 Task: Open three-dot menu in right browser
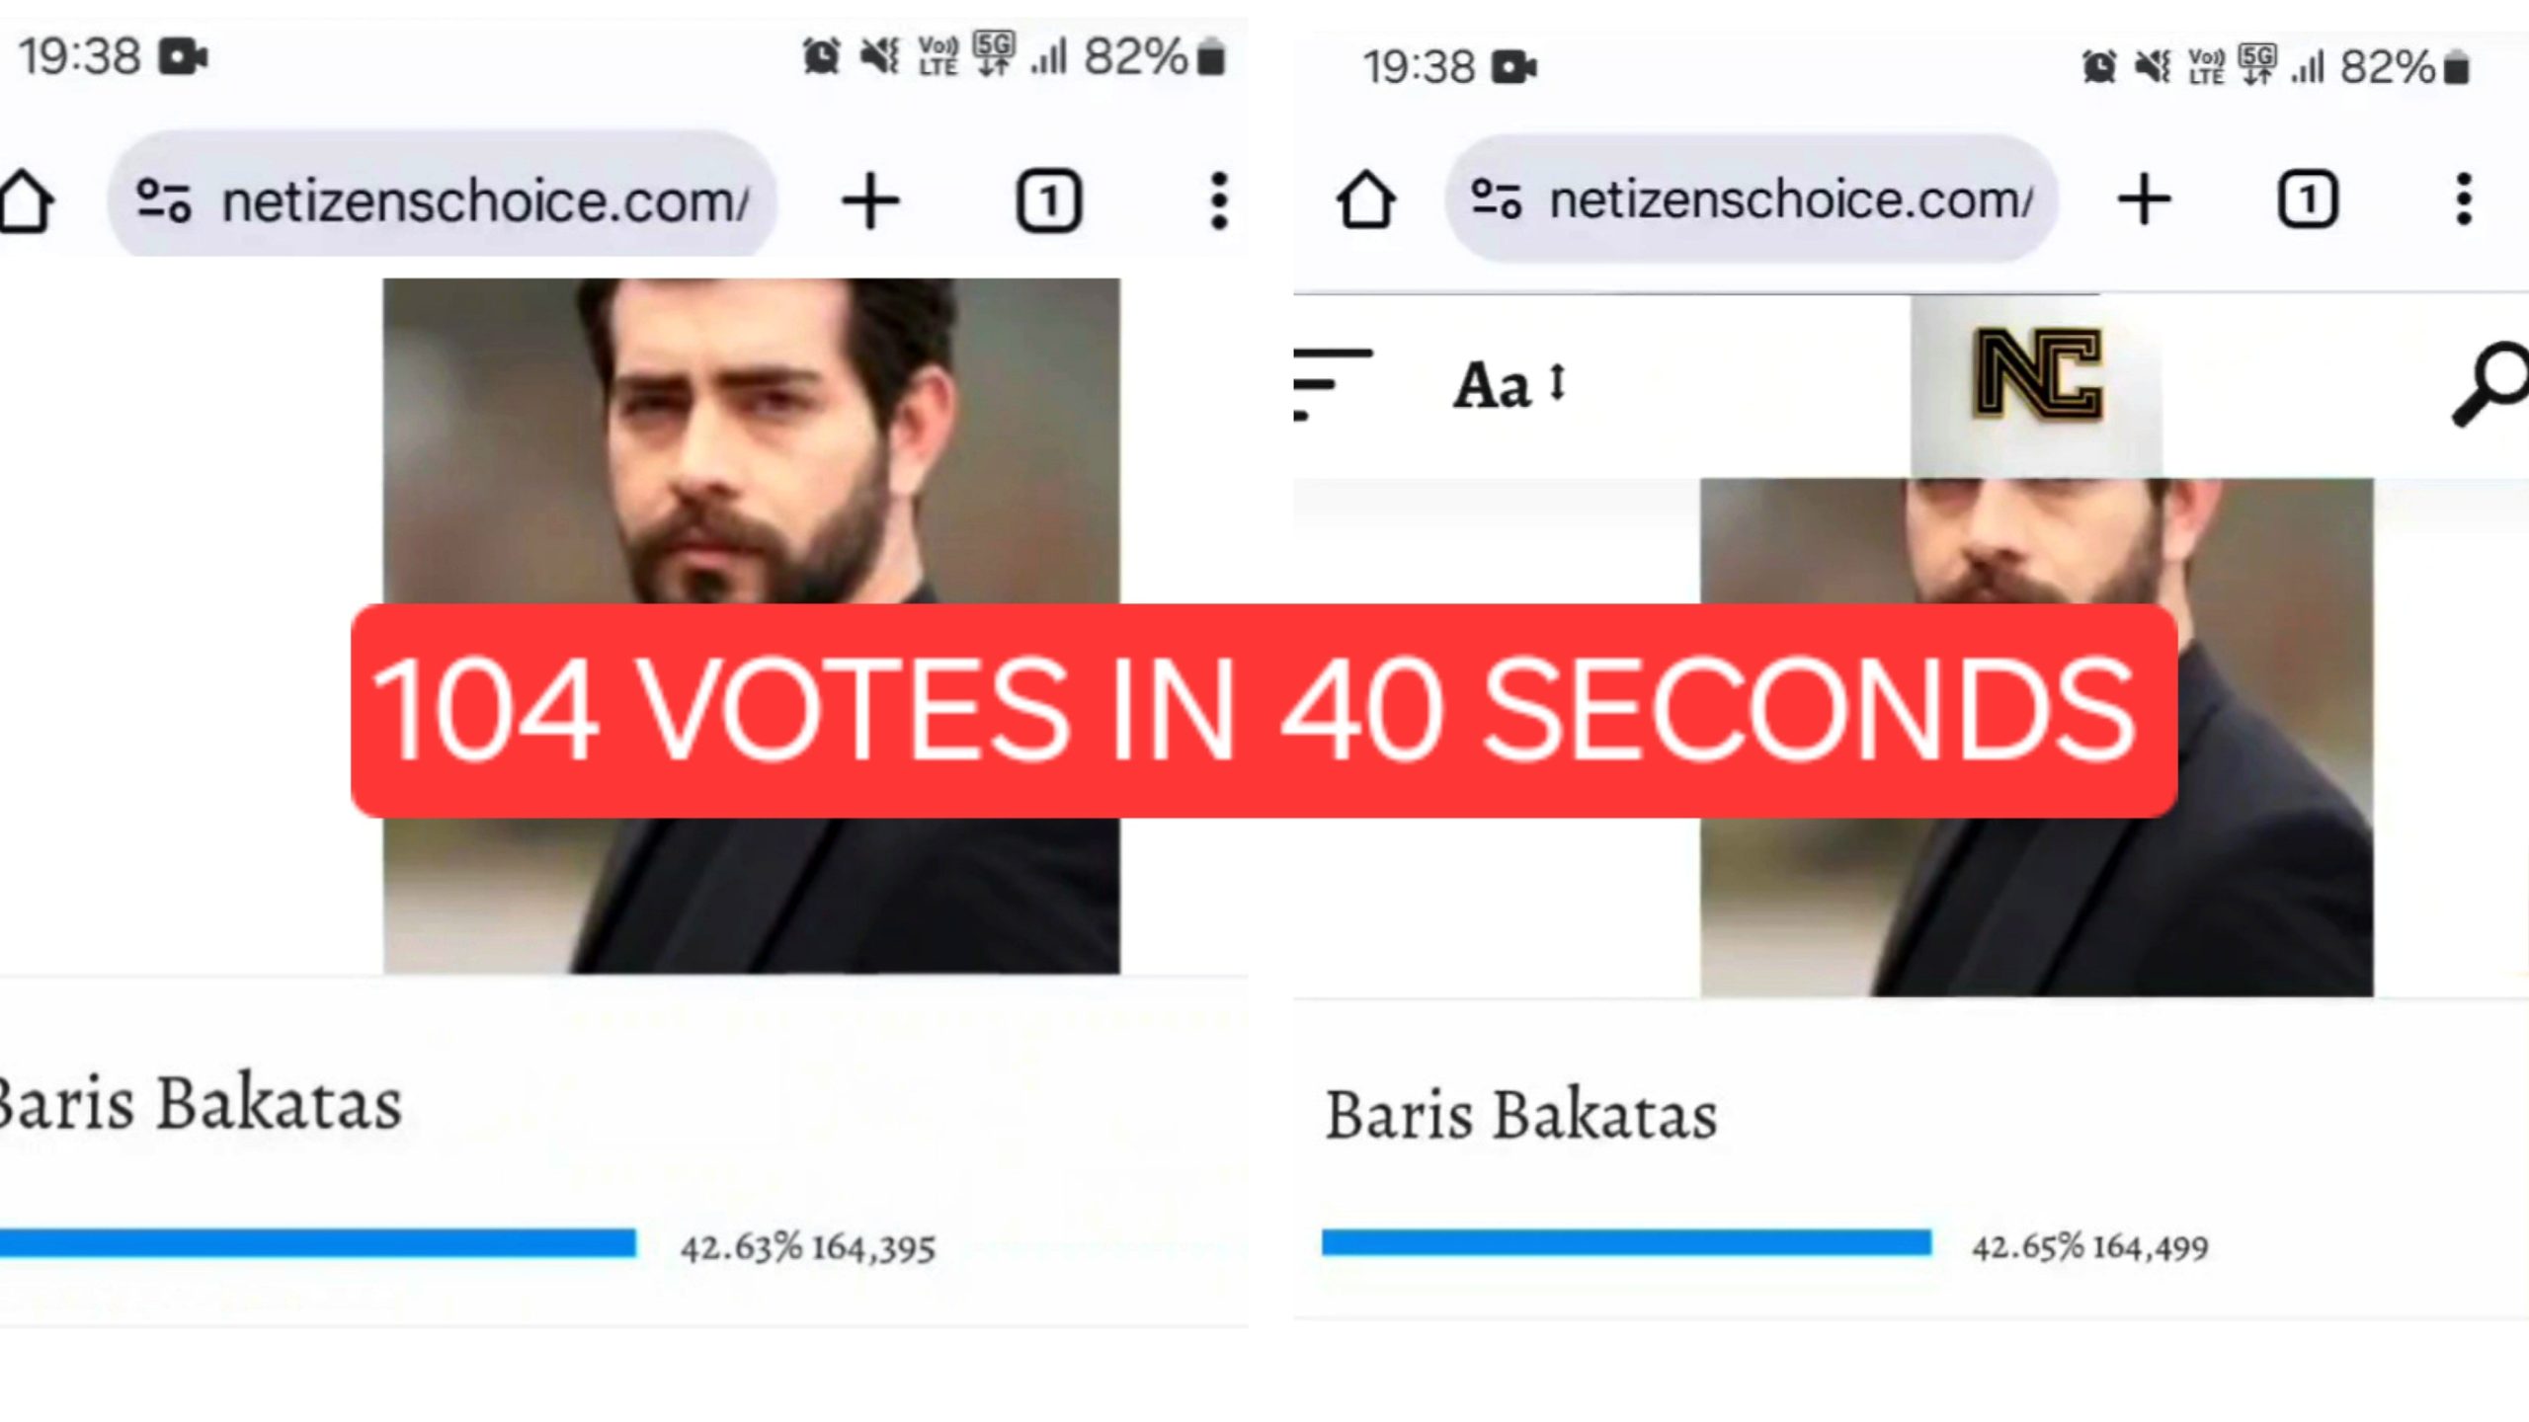pyautogui.click(x=2464, y=199)
